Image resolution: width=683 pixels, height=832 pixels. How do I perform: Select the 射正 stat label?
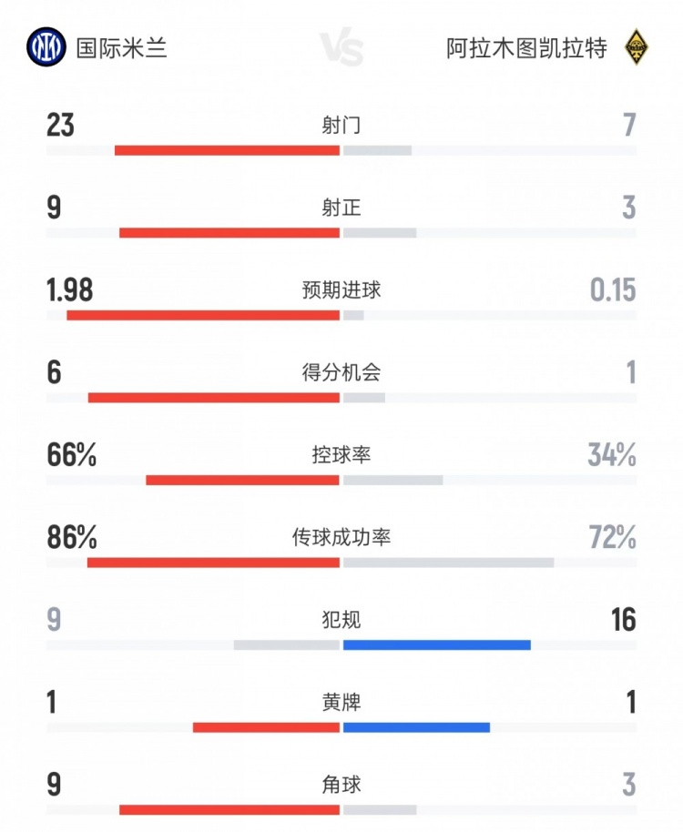(341, 208)
